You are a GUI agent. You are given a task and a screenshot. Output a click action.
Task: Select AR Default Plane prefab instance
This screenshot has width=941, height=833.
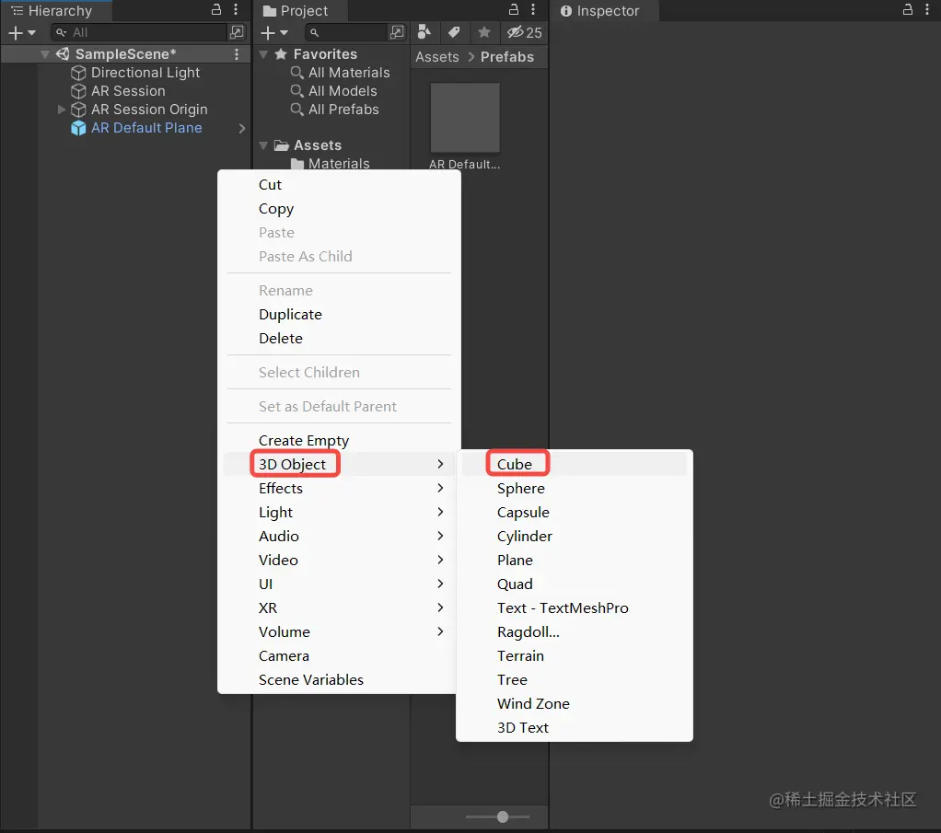(145, 128)
